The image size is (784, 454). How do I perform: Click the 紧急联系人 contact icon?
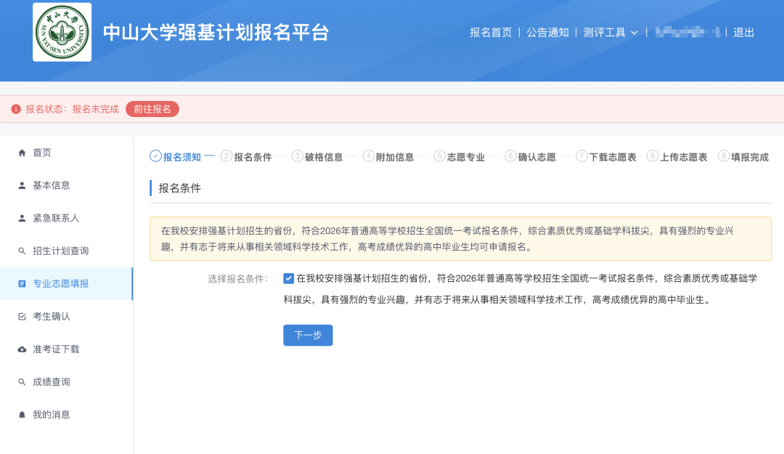[x=20, y=218]
